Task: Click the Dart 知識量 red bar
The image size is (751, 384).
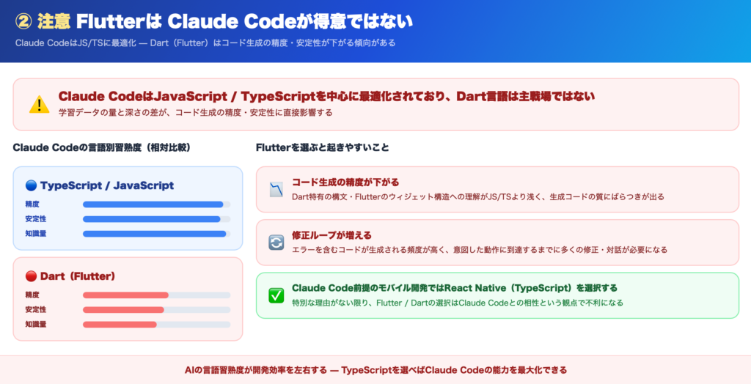Action: [120, 325]
